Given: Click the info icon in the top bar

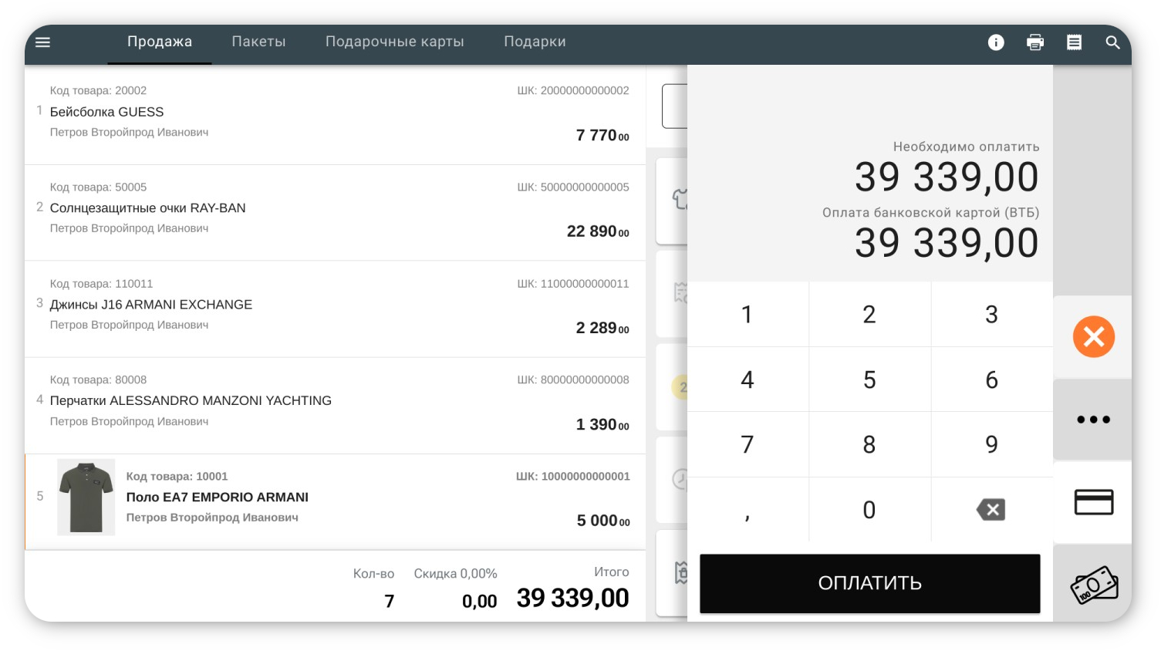Looking at the screenshot, I should (x=996, y=42).
